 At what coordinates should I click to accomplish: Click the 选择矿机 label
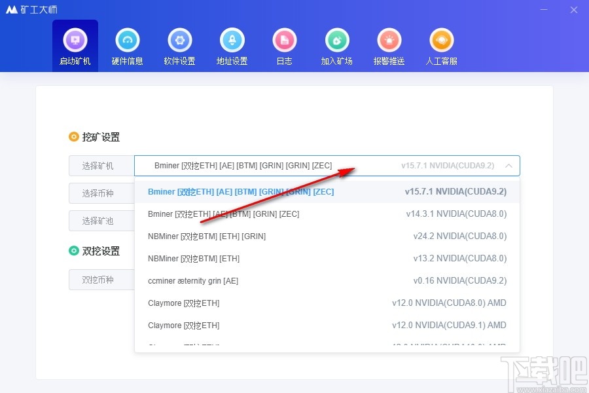coord(98,166)
